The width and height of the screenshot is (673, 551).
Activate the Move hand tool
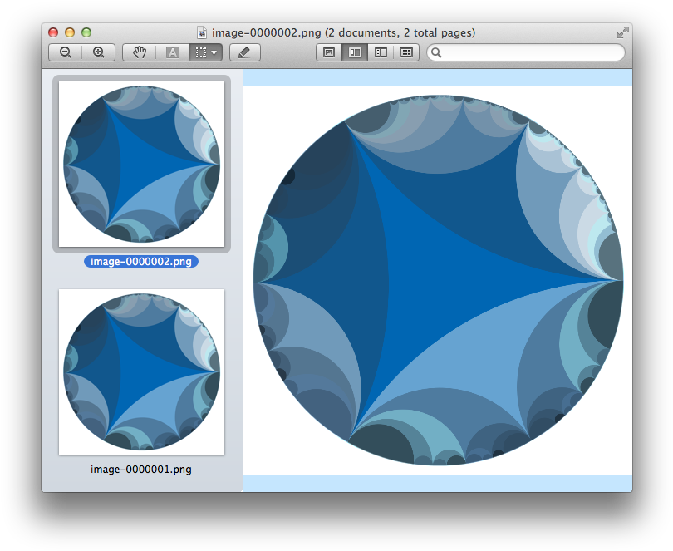pyautogui.click(x=138, y=52)
